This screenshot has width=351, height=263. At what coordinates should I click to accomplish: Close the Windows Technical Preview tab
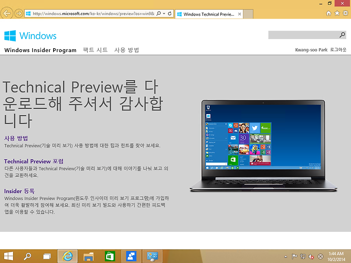(x=239, y=14)
